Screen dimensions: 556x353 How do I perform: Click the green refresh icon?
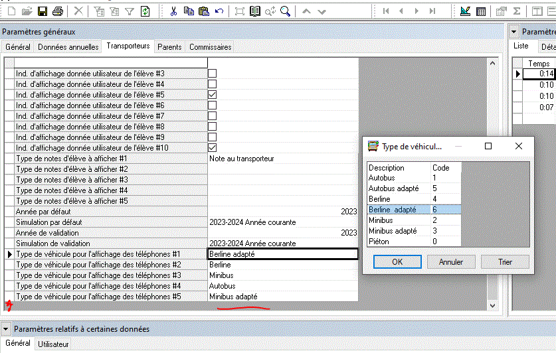[145, 11]
